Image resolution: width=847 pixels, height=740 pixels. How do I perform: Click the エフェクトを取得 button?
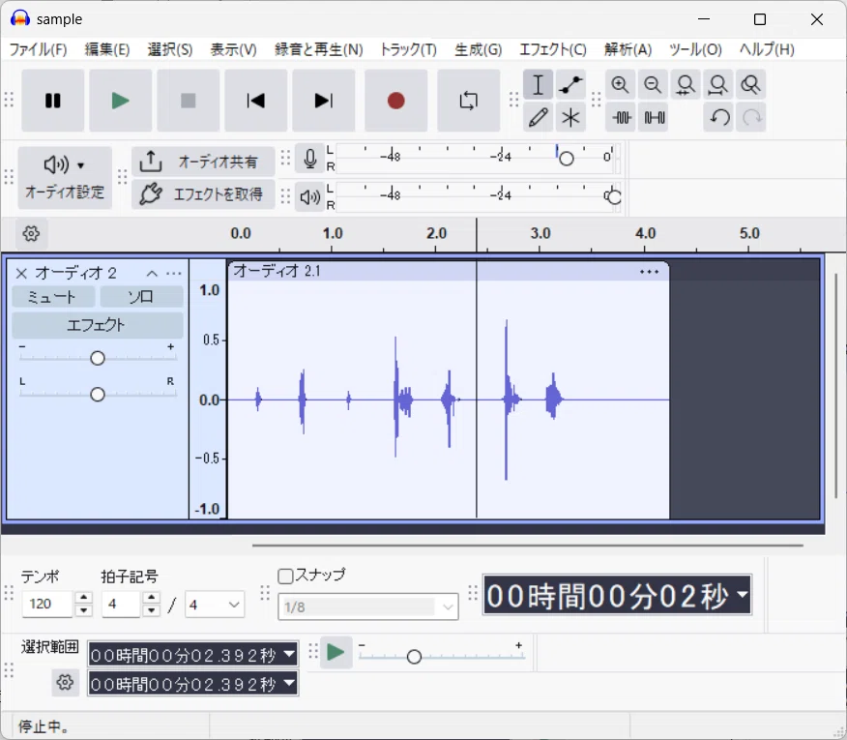[203, 194]
